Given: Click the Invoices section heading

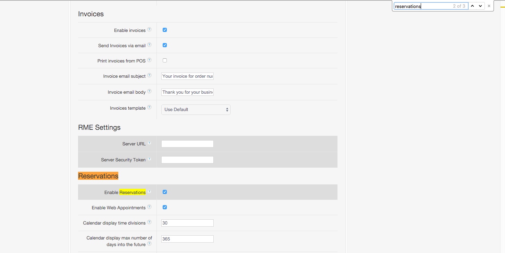Looking at the screenshot, I should pyautogui.click(x=91, y=14).
